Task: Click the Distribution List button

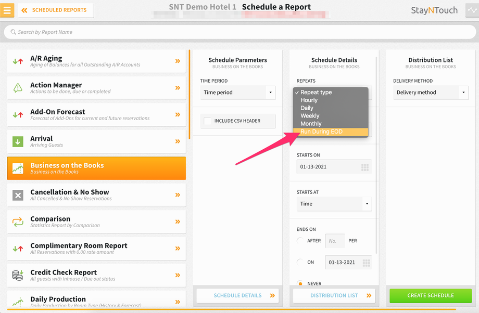Action: pos(334,296)
